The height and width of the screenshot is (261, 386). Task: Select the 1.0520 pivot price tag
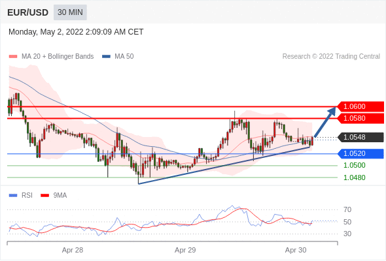click(360, 154)
